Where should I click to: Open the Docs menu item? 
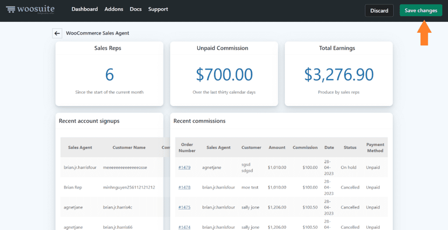(x=136, y=9)
